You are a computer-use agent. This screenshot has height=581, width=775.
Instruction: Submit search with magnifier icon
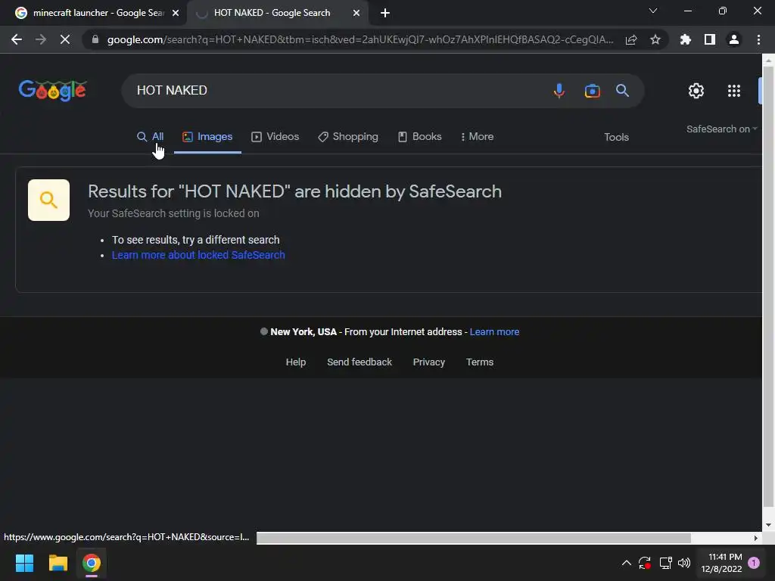pyautogui.click(x=622, y=91)
